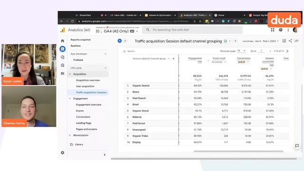
Task: Click the top search bar
Action: pos(192,30)
